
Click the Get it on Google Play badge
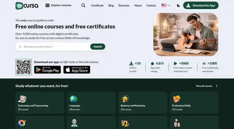coord(47,69)
